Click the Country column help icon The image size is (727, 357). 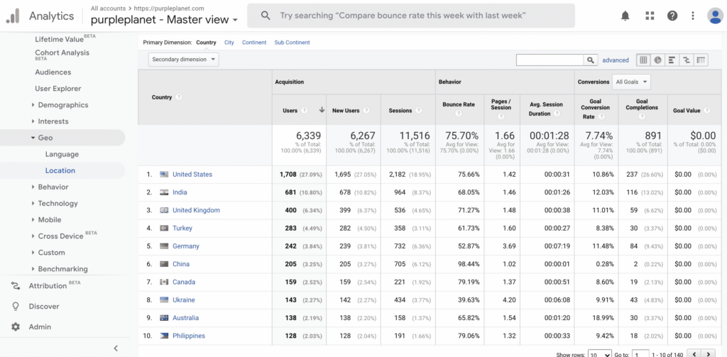pos(178,97)
